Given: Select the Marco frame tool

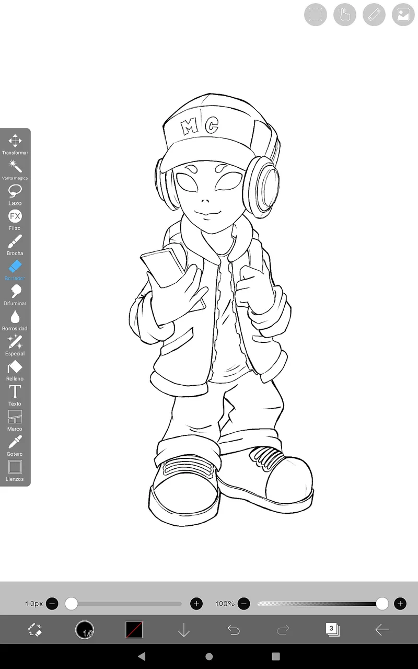Looking at the screenshot, I should pos(15,421).
